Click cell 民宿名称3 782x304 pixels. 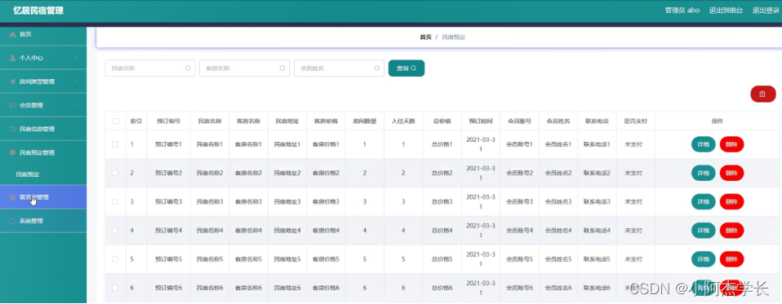[x=210, y=201]
